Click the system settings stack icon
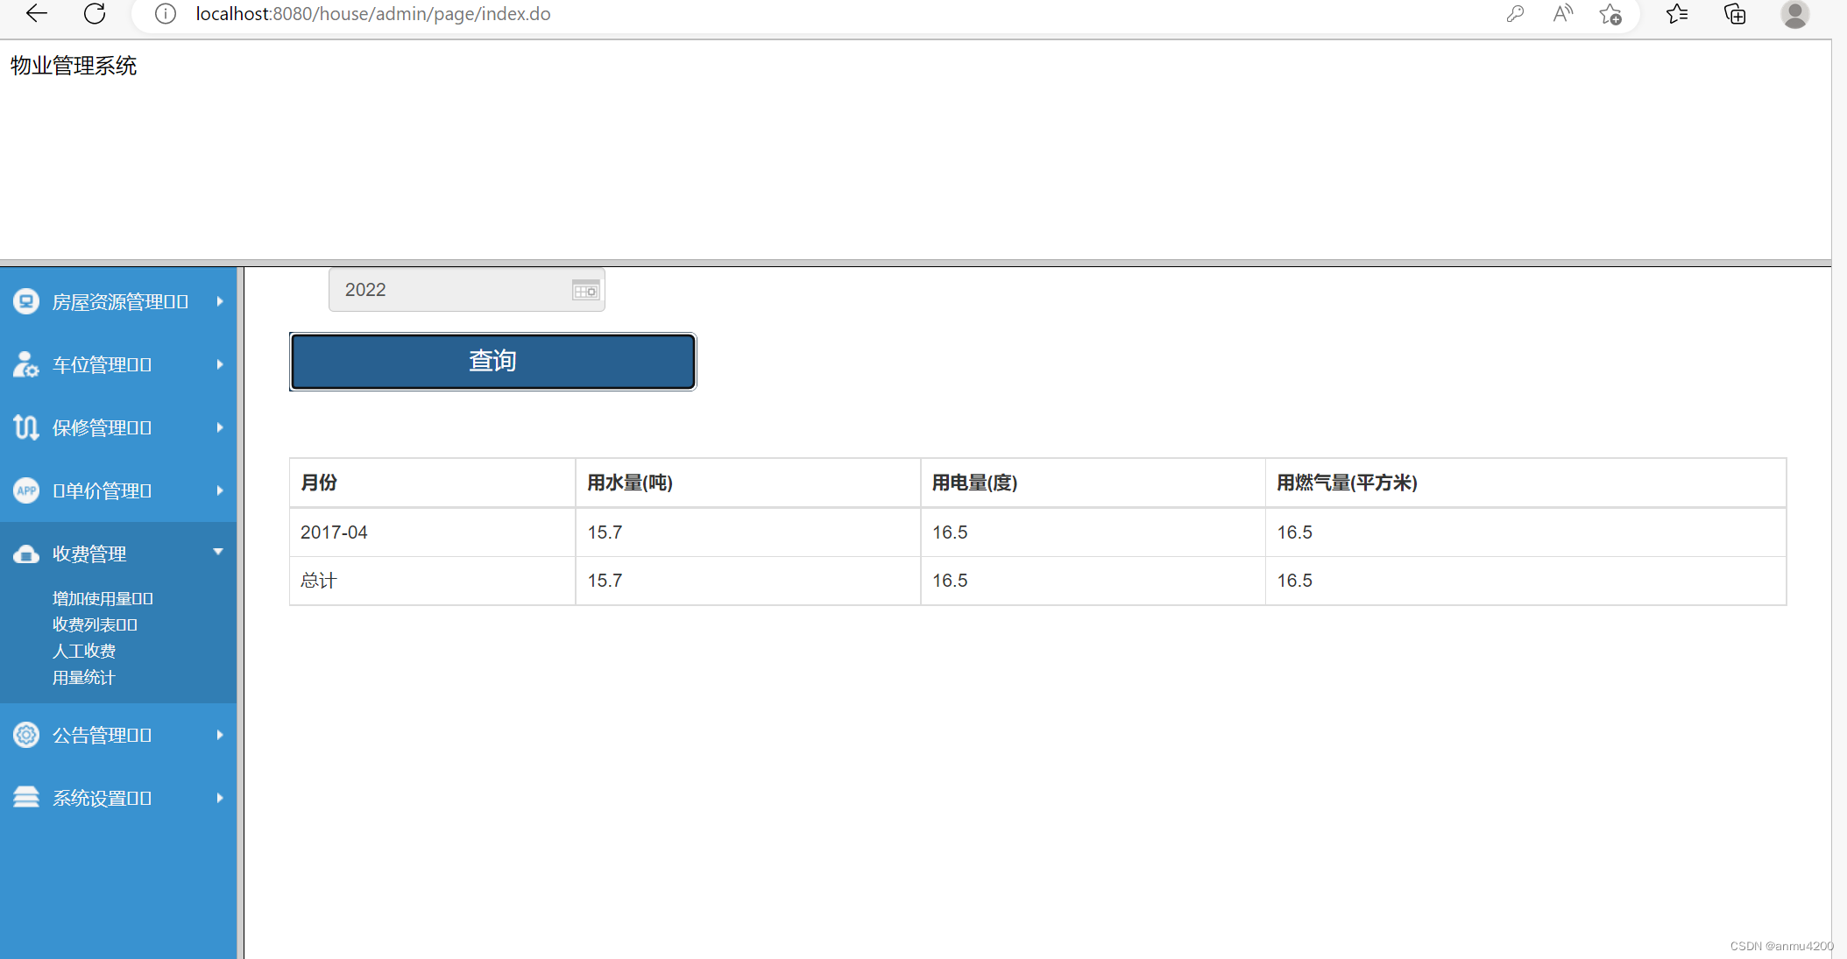Screen dimensions: 1847x959 tap(26, 797)
